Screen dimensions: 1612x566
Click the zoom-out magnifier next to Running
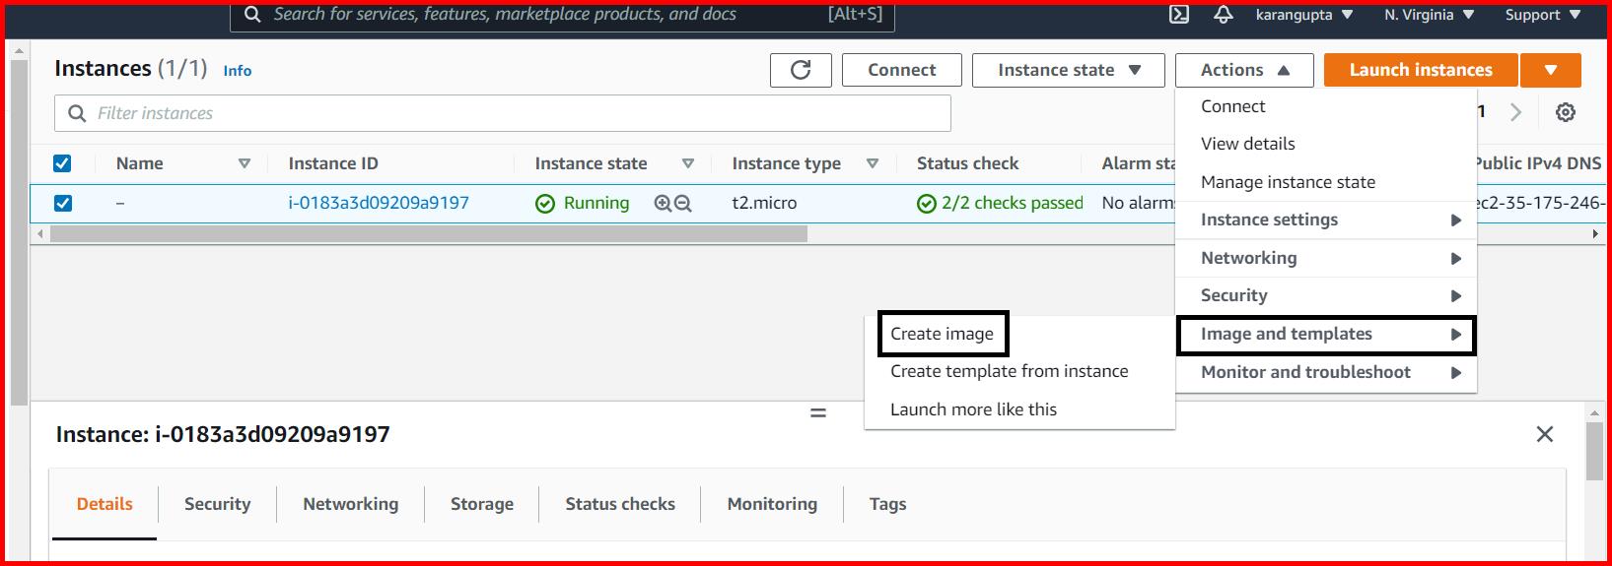click(682, 204)
